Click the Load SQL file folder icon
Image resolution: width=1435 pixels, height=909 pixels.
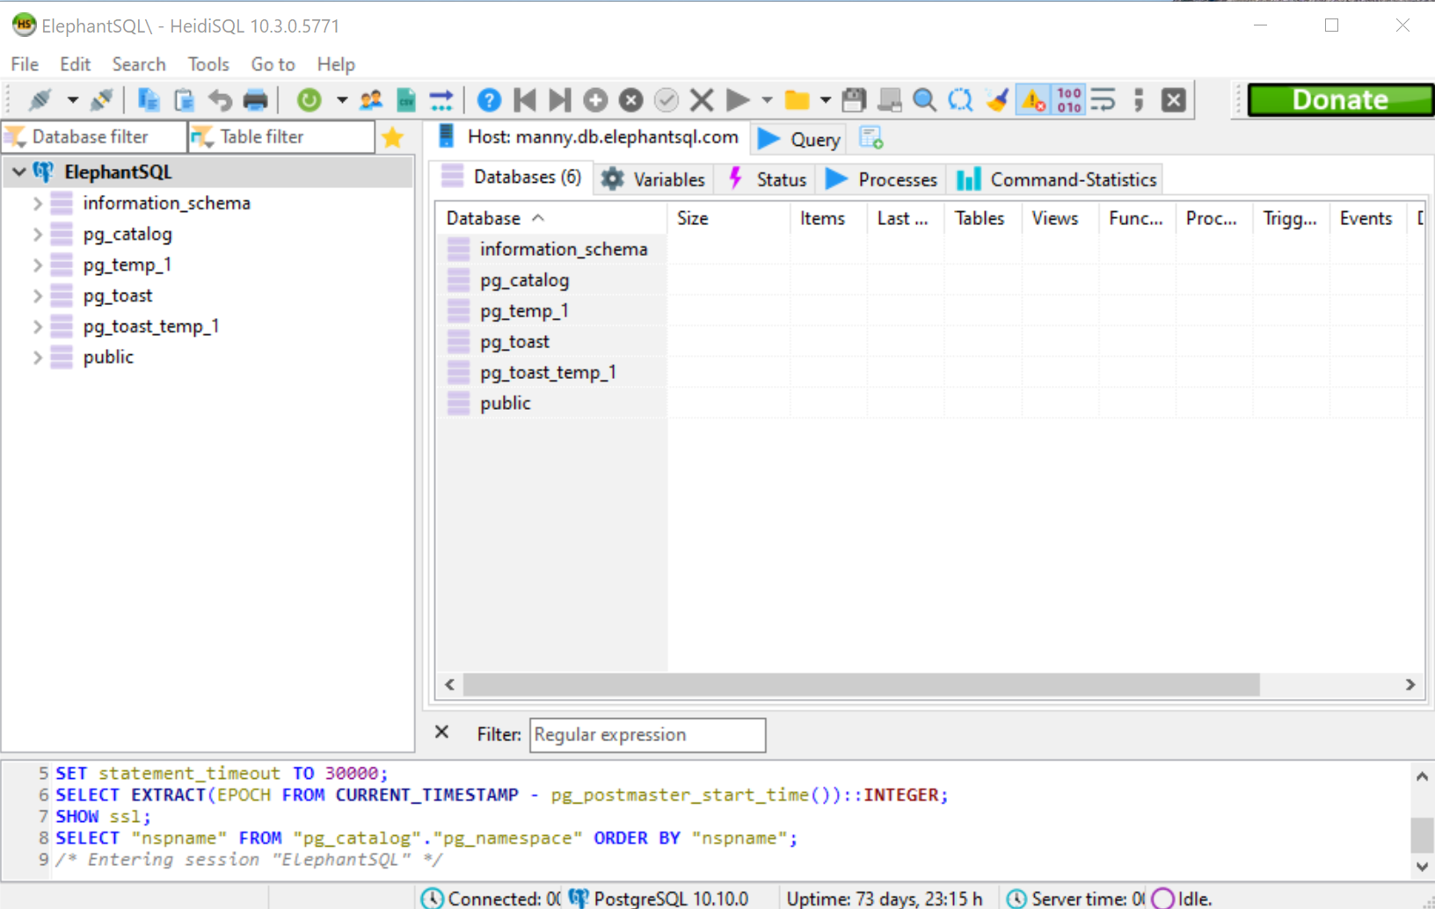pyautogui.click(x=798, y=100)
